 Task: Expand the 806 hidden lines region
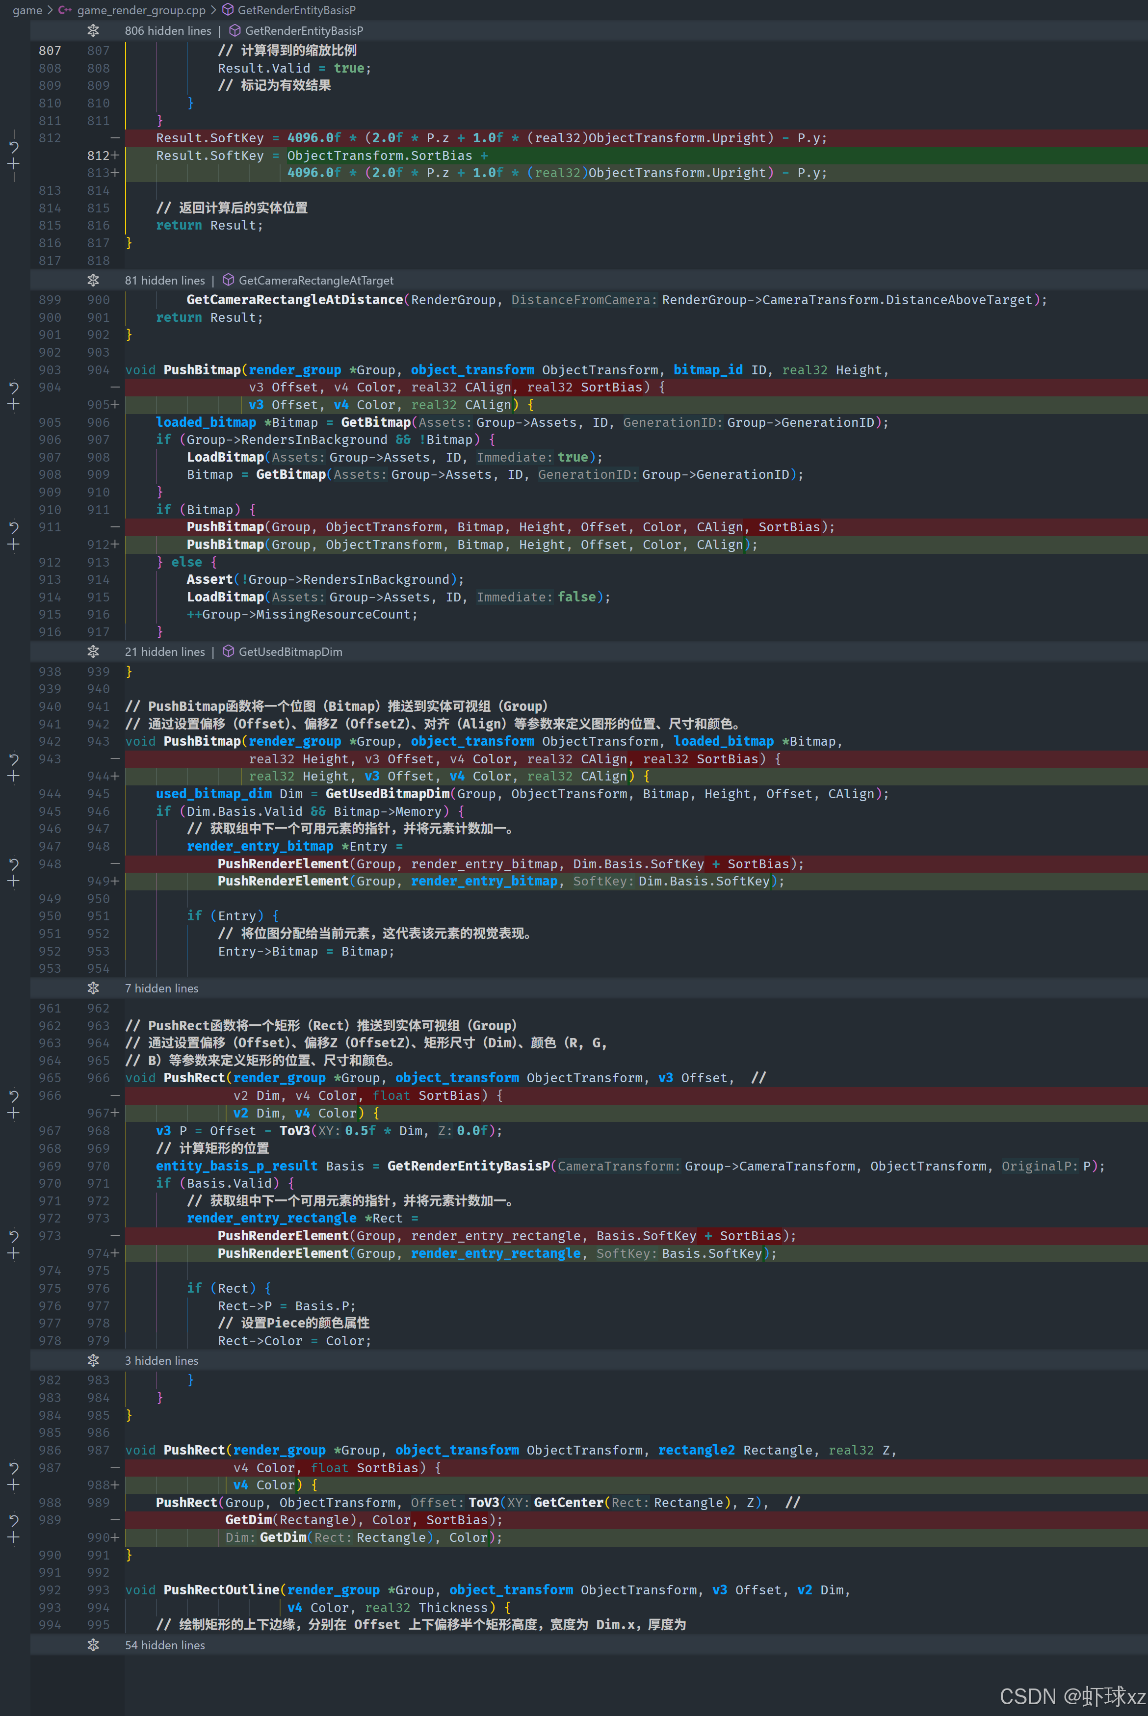tap(93, 31)
